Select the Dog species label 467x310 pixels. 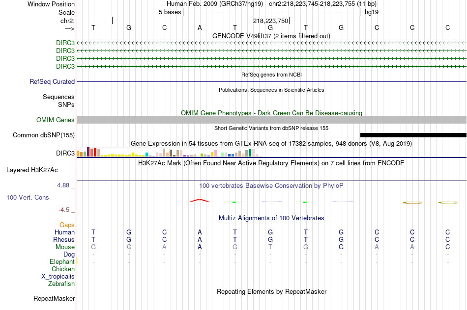point(69,255)
